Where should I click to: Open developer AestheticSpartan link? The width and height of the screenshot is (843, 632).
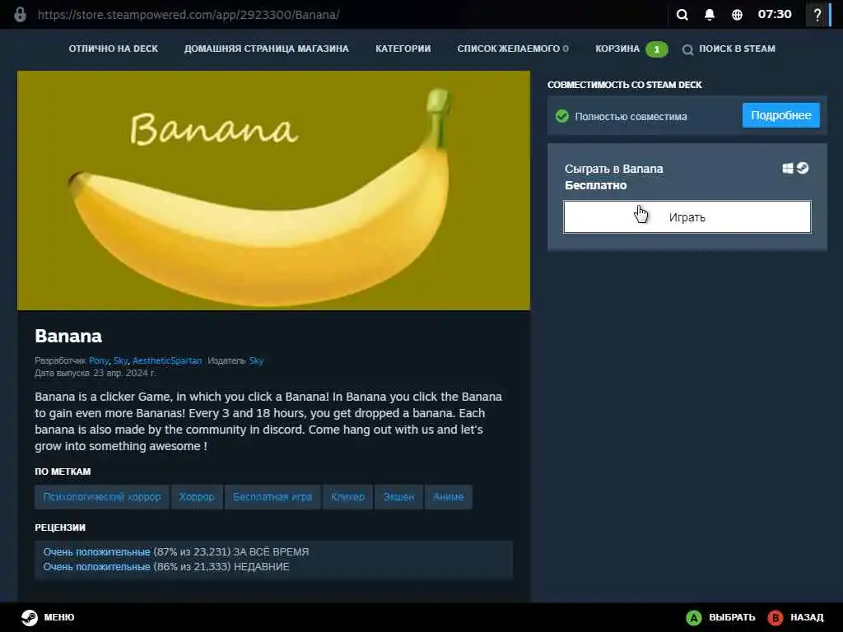tap(167, 360)
